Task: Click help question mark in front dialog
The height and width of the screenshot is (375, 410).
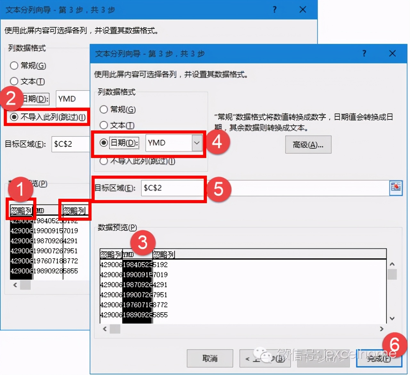Action: (364, 54)
